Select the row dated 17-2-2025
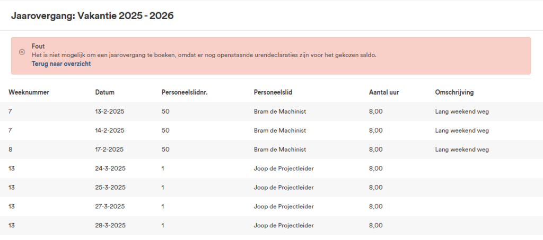543x240 pixels. tap(271, 150)
